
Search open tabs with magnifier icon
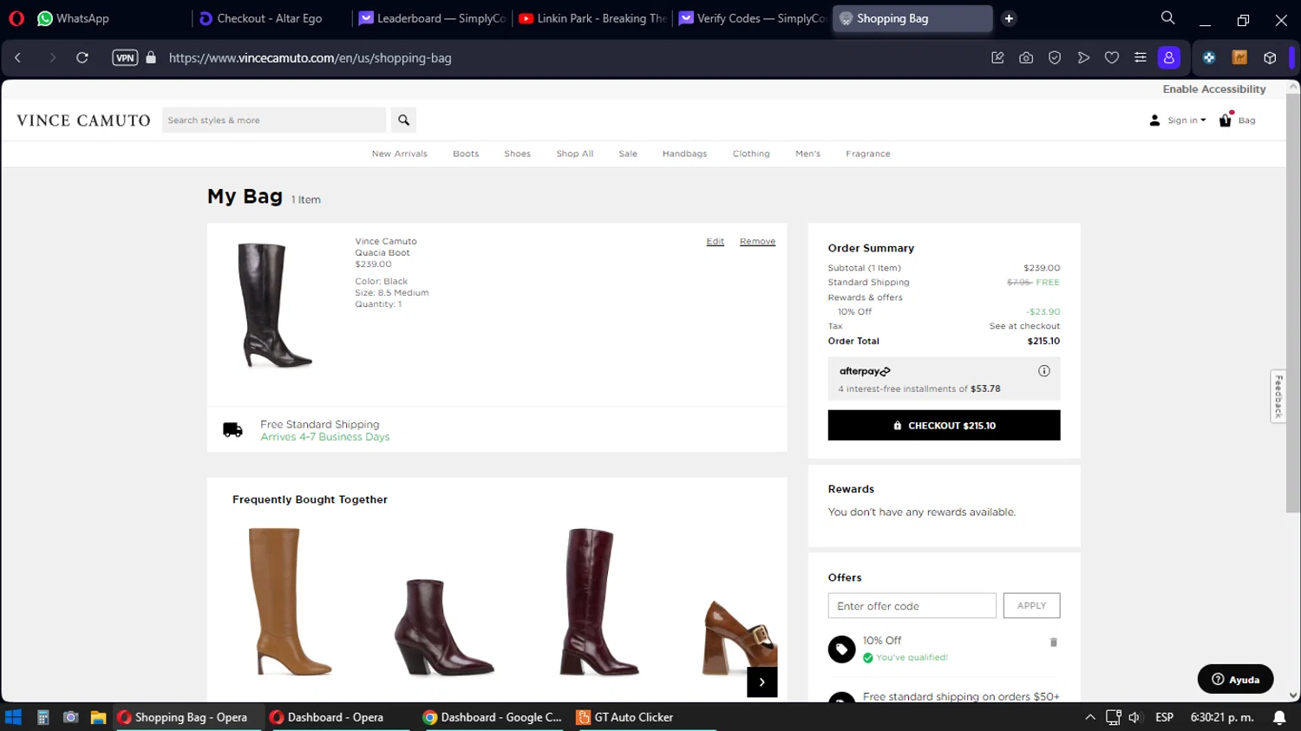coord(1168,18)
